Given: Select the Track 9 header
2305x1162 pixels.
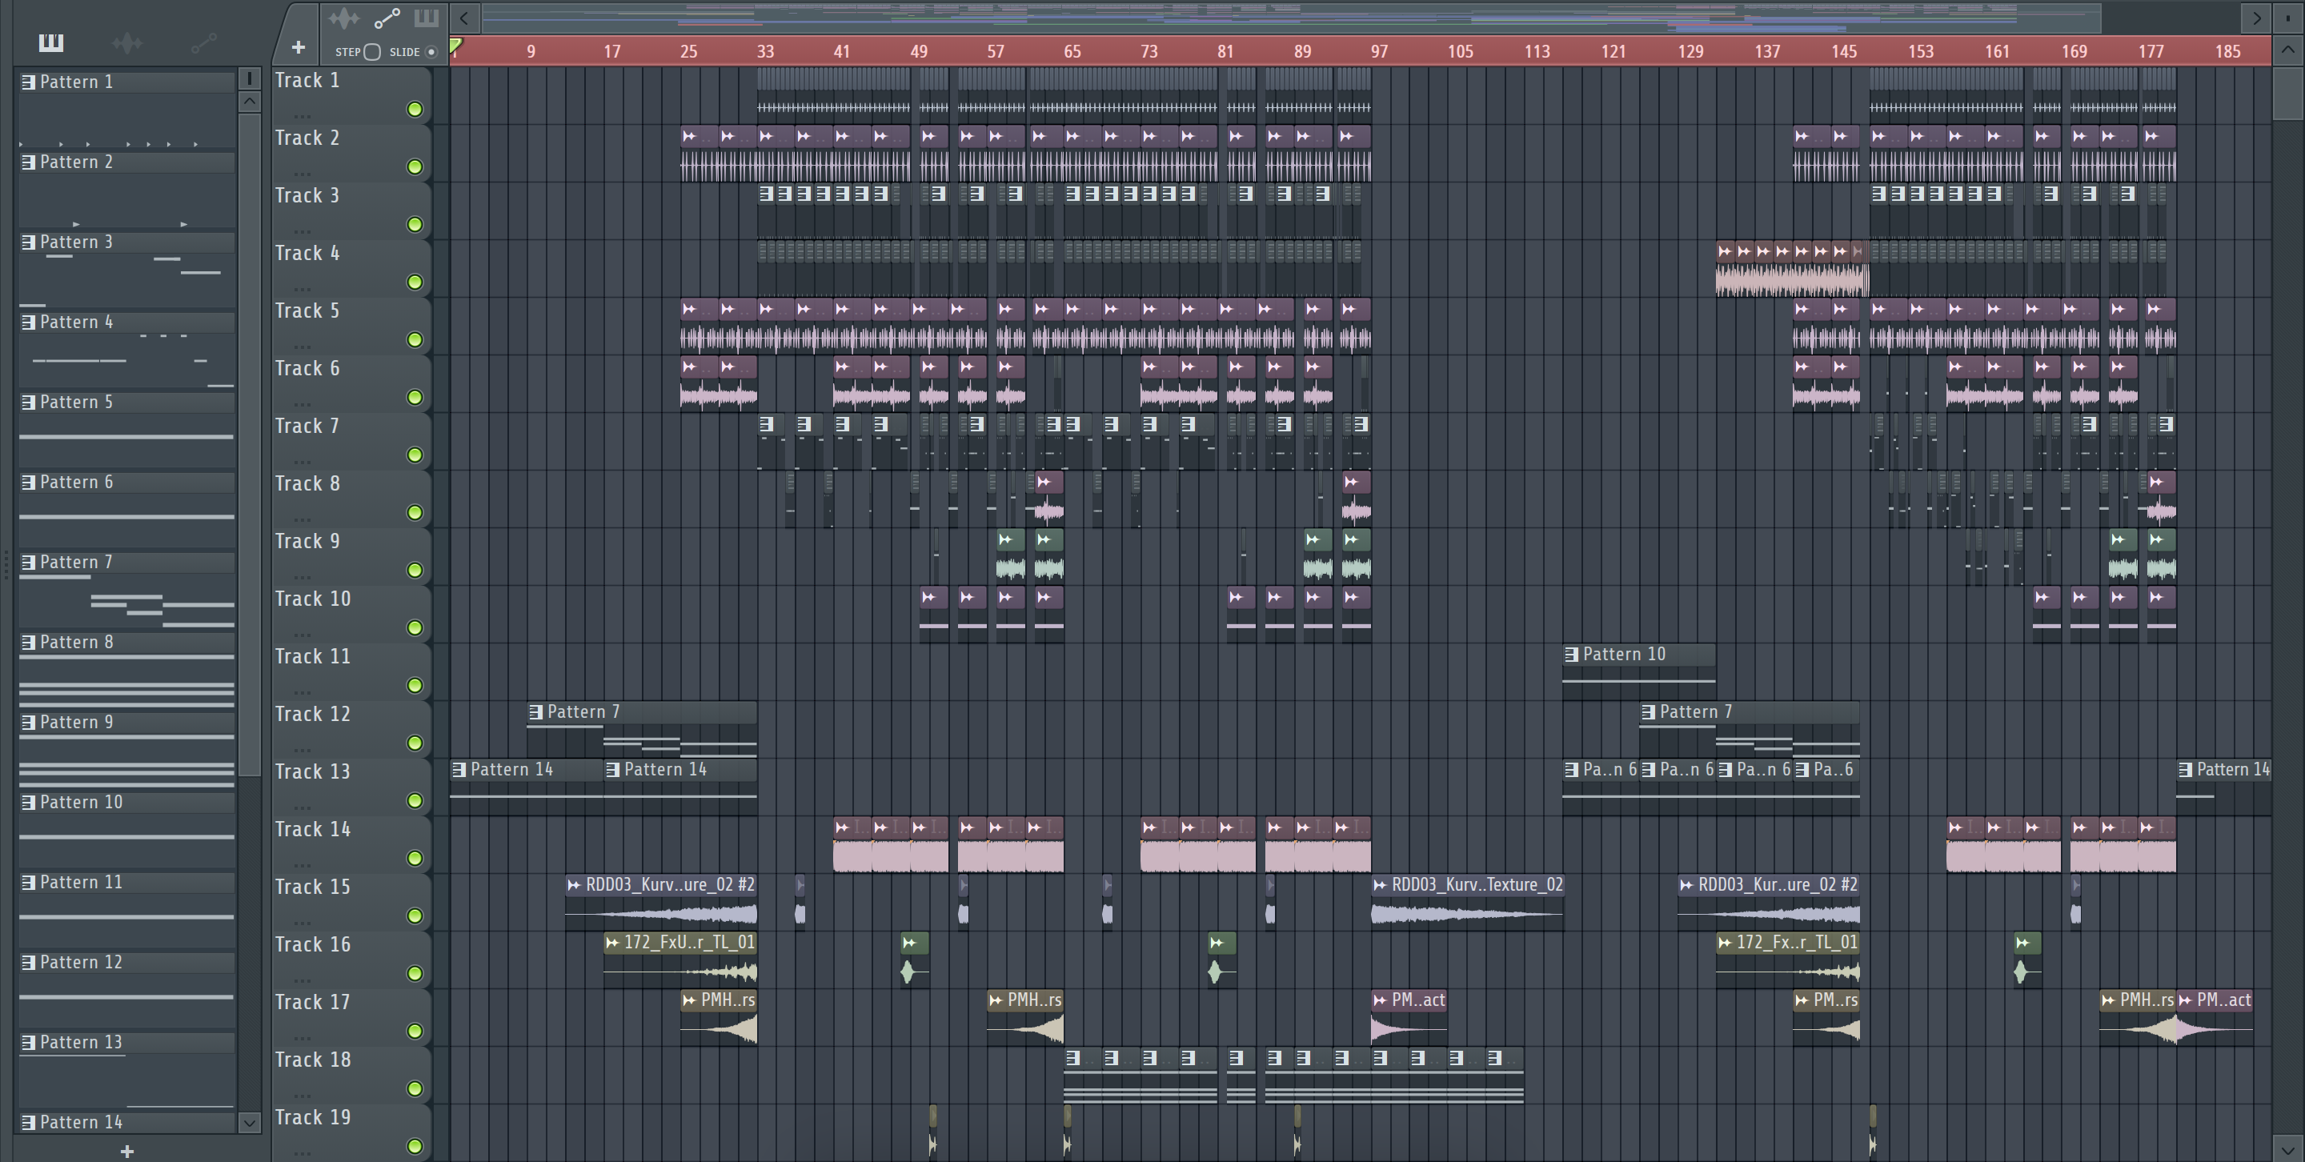Looking at the screenshot, I should 351,556.
